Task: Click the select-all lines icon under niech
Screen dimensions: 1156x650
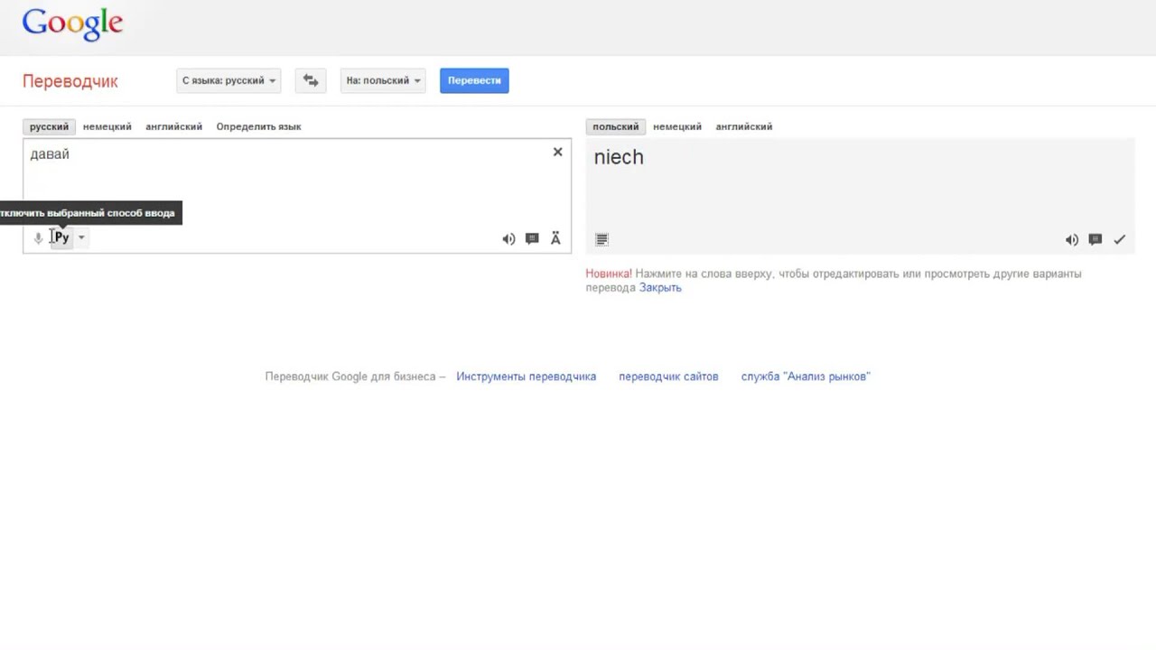Action: [x=602, y=239]
